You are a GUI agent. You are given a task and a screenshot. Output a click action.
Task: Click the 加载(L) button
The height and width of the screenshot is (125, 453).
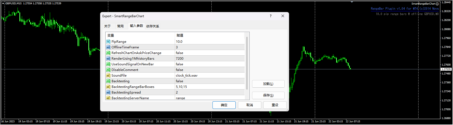pos(268,84)
